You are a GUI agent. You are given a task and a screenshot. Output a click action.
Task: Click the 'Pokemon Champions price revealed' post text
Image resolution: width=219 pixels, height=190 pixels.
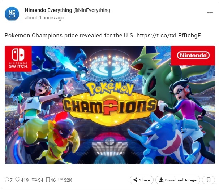pos(69,36)
